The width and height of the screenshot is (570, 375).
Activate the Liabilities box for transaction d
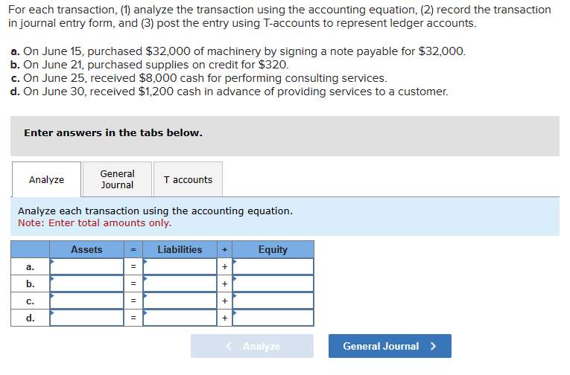tap(180, 318)
